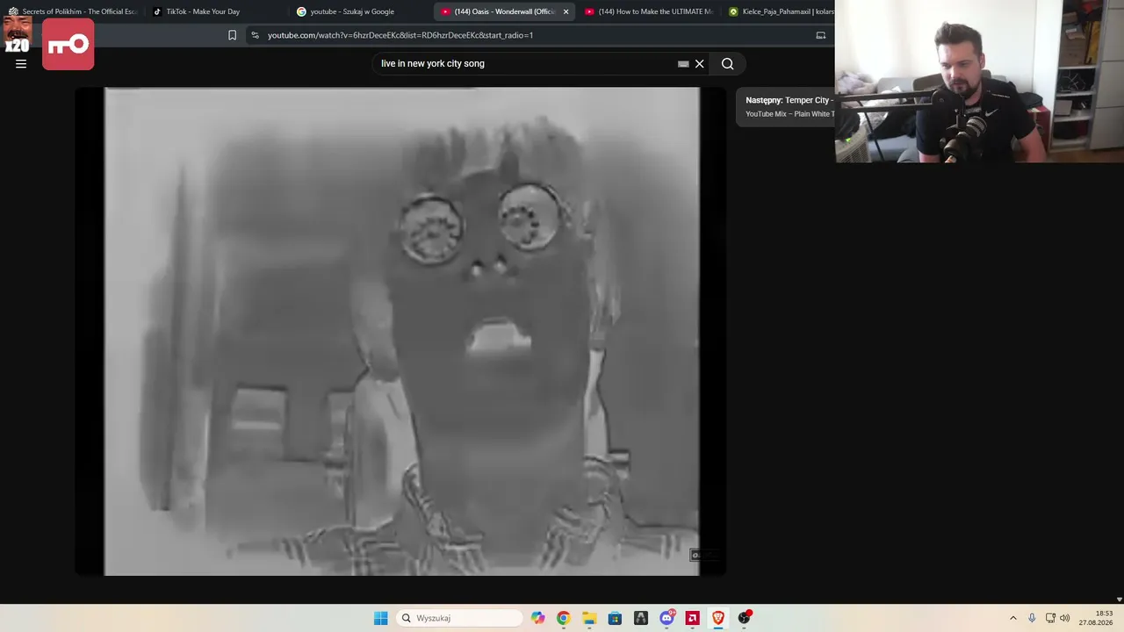Bookmark this page with the bookmark icon
This screenshot has width=1124, height=632.
(x=232, y=35)
